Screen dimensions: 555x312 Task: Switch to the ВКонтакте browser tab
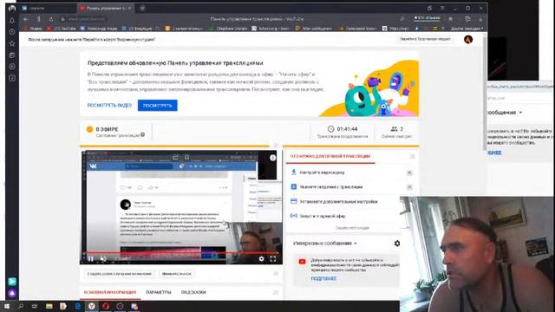(x=48, y=8)
